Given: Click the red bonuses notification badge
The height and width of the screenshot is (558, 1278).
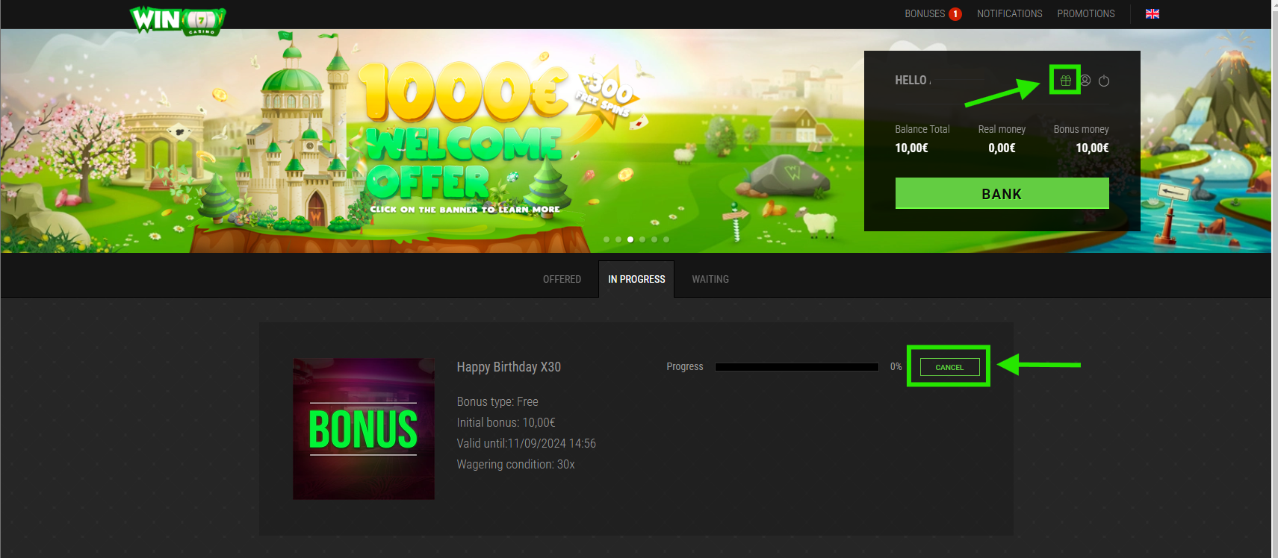Looking at the screenshot, I should click(x=955, y=14).
